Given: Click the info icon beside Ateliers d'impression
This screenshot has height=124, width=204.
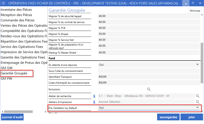Looking at the screenshot, I should click(x=94, y=102).
